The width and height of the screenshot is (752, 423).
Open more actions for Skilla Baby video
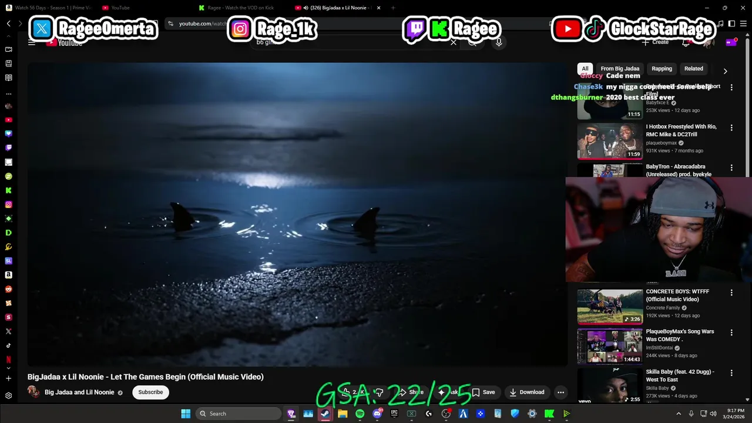tap(731, 373)
